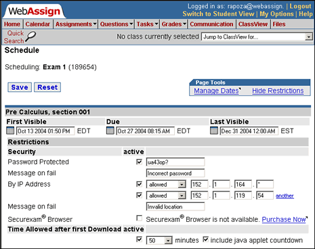Viewport: 315px width, 249px height.
Task: Click the Quick Search magnifier icon
Action: point(30,37)
